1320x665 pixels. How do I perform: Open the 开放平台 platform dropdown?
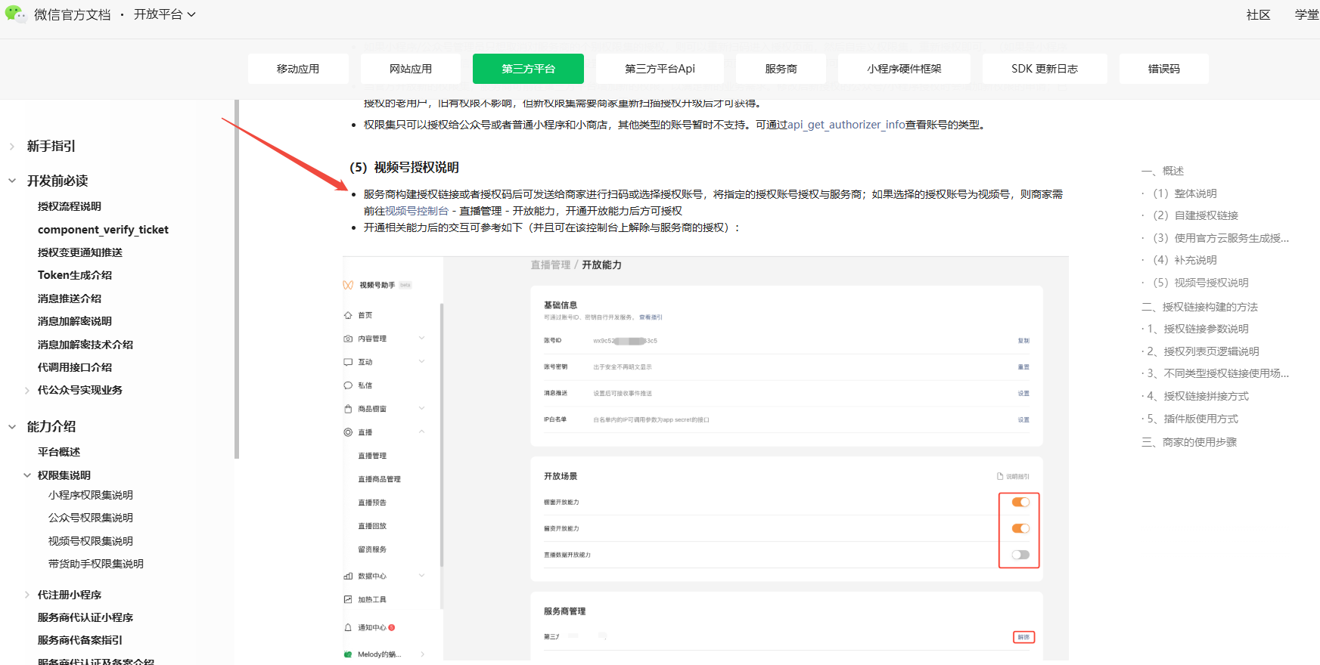(165, 14)
